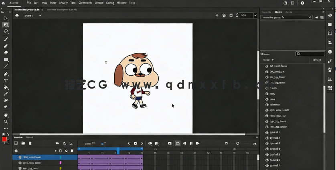Image resolution: width=336 pixels, height=170 pixels.
Task: Click the New Layer icon in timeline
Action: point(16,143)
